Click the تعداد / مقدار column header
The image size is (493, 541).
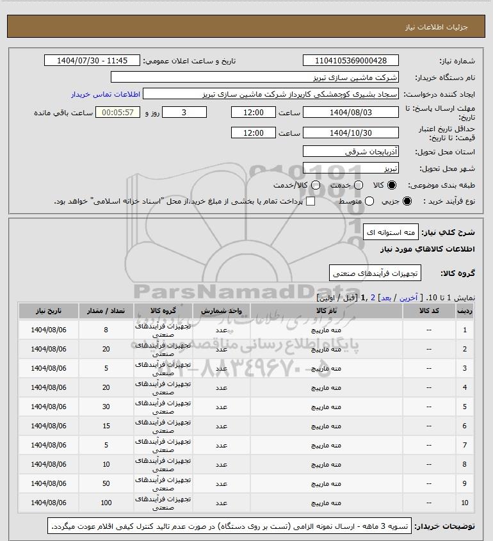tap(106, 311)
